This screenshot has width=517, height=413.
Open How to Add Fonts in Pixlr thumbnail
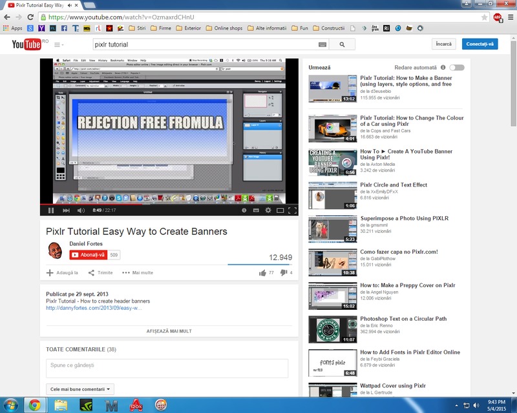[332, 363]
